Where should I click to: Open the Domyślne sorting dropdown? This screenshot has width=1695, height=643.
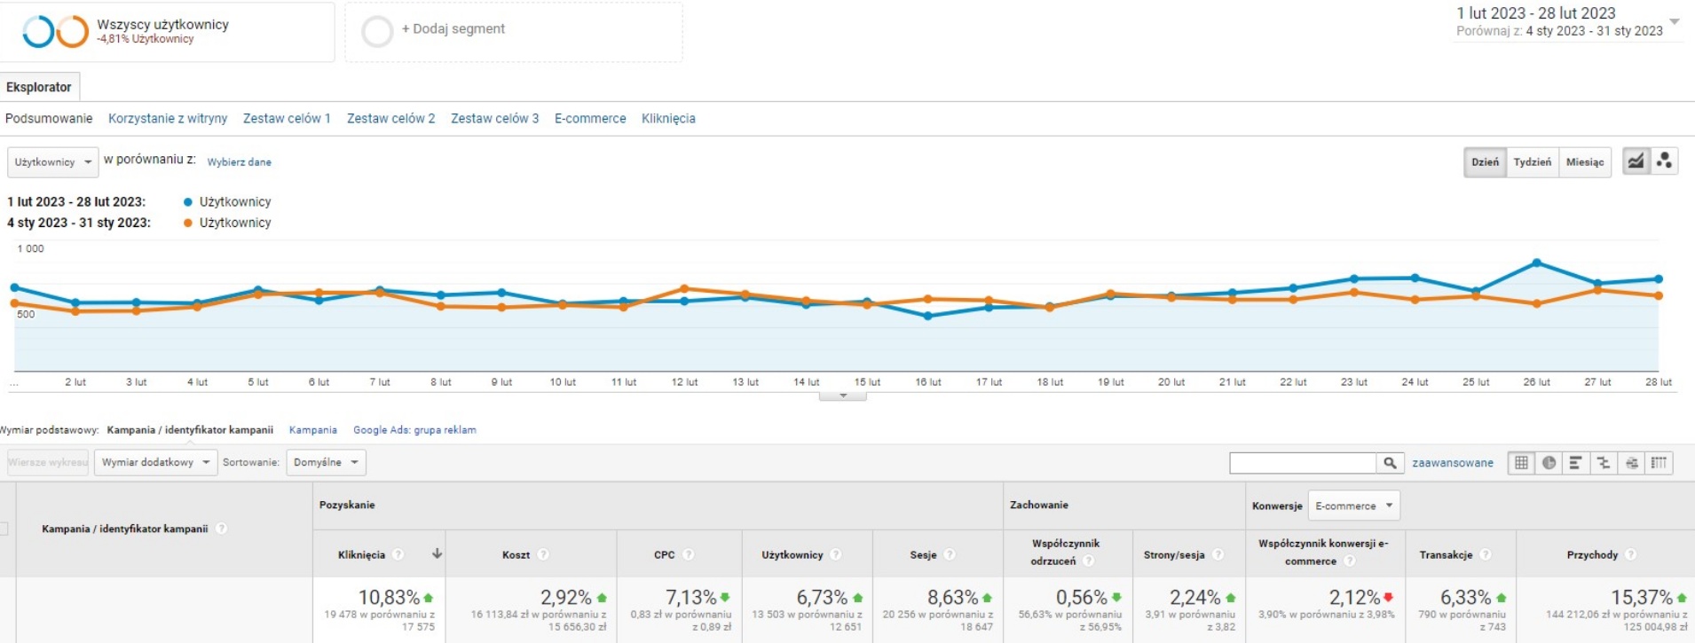click(326, 462)
